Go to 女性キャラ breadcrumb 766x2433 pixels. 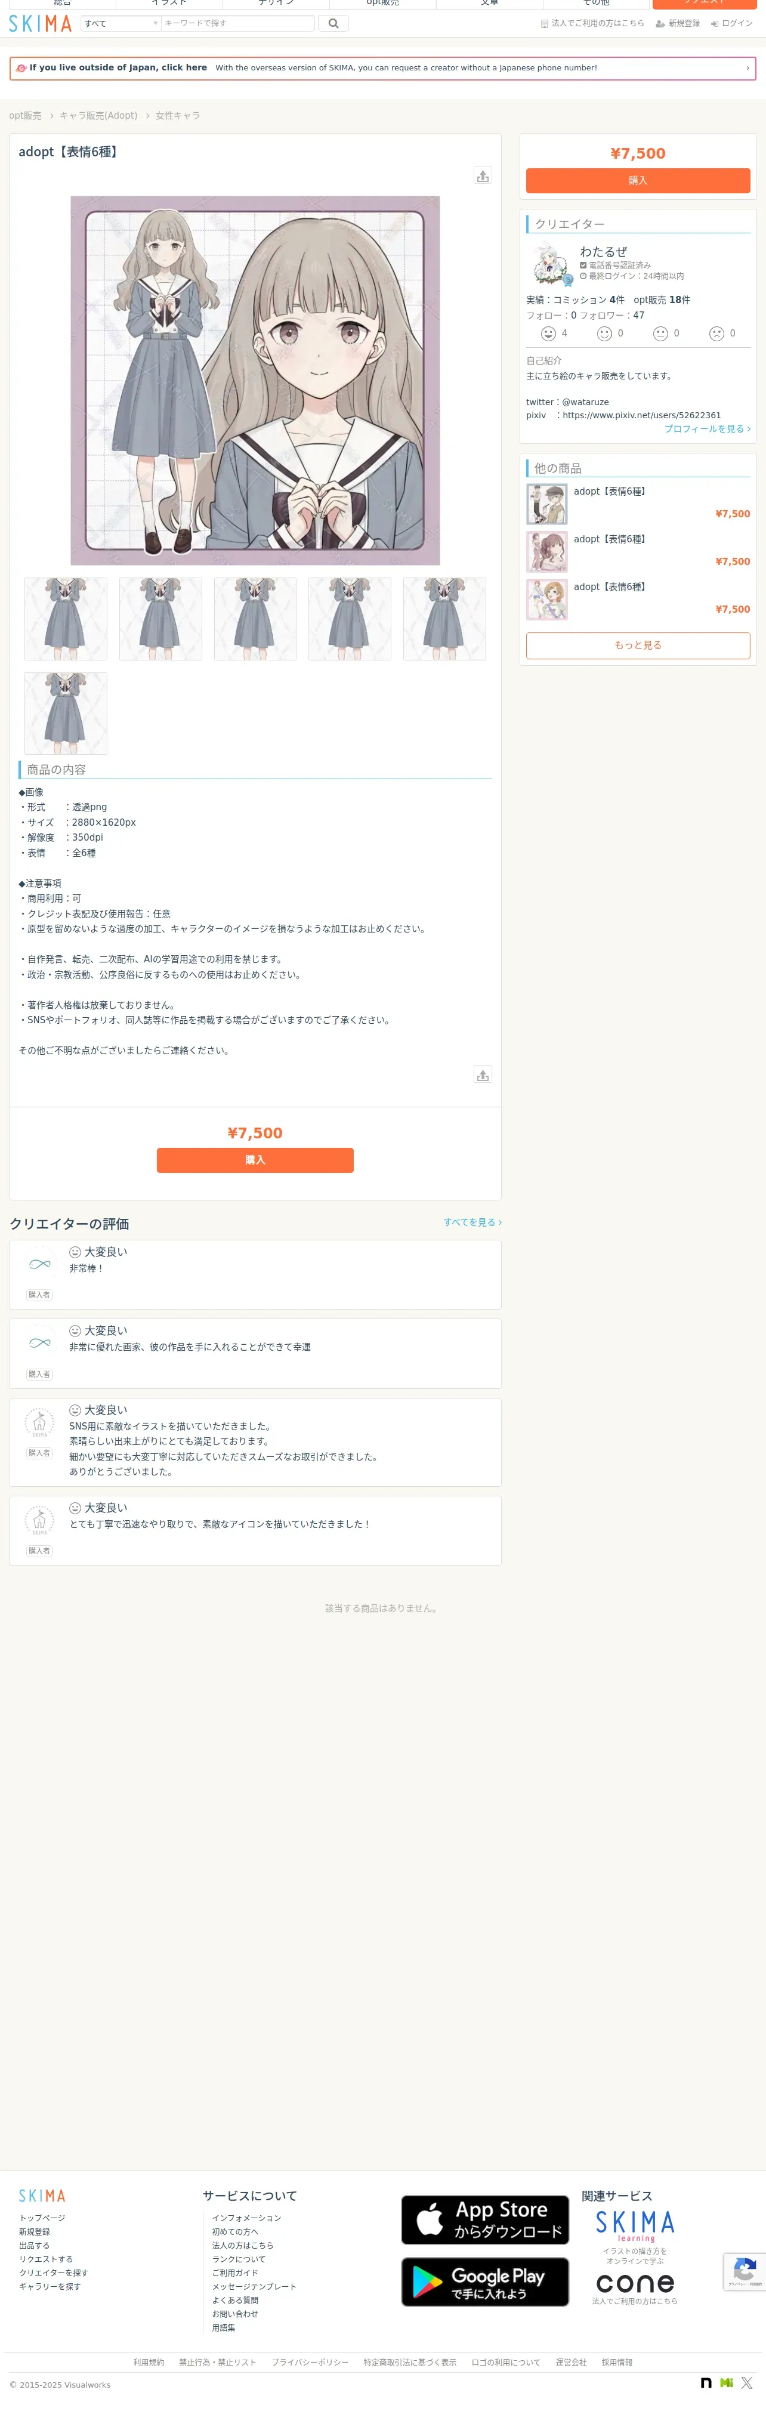point(178,115)
